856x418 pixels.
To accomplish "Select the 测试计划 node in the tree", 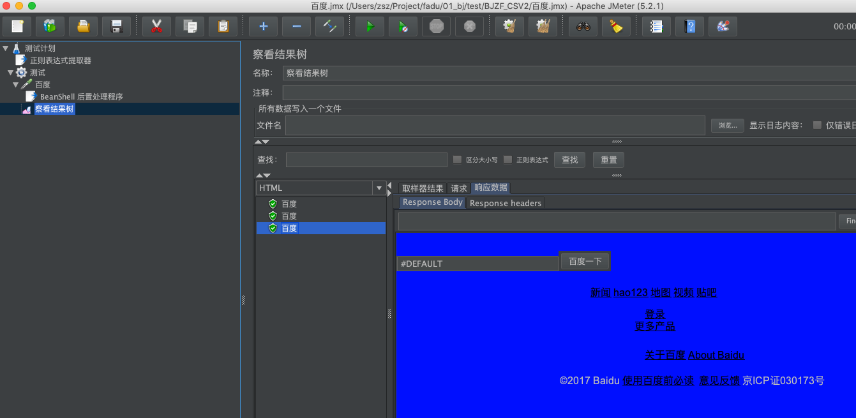I will [x=40, y=49].
